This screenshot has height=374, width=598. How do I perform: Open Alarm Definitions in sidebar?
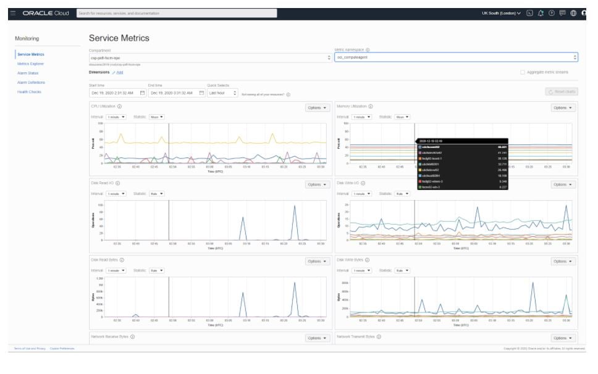click(x=32, y=83)
